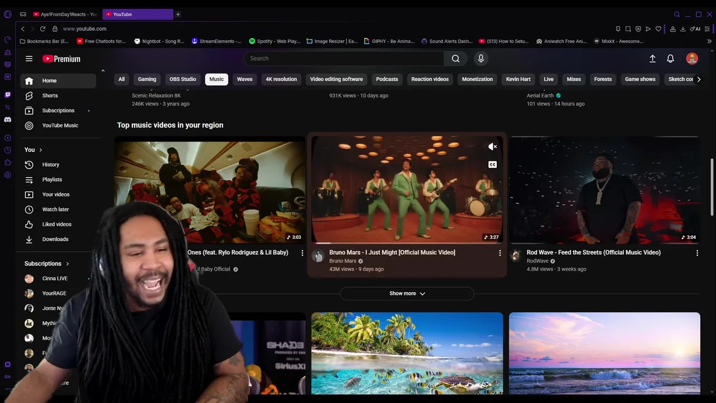Select the Podcasts filter chip
Screen dimensions: 716x403
387,79
